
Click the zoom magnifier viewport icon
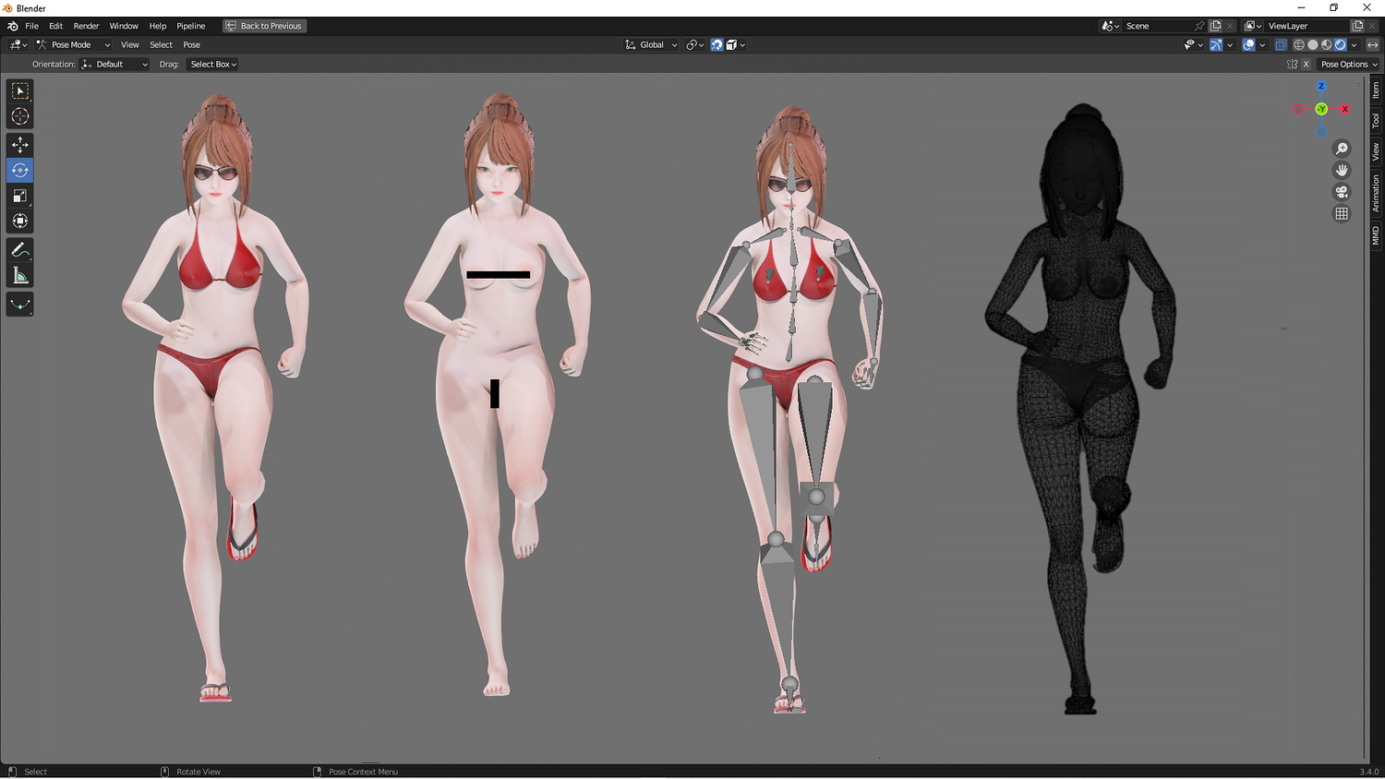tap(1342, 149)
